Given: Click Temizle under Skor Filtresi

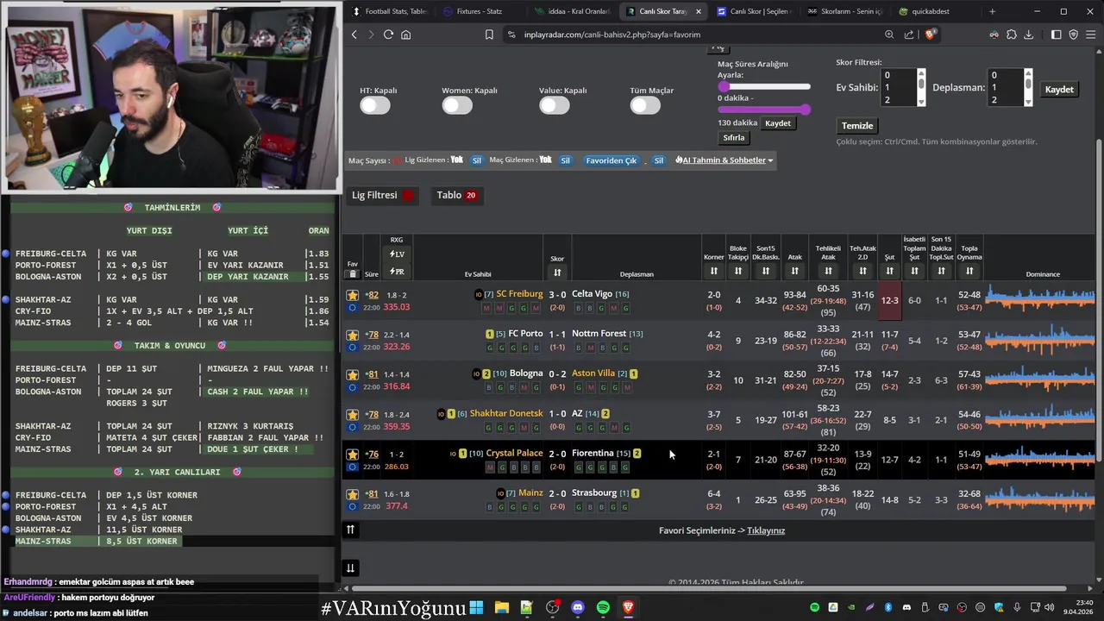Looking at the screenshot, I should [857, 126].
